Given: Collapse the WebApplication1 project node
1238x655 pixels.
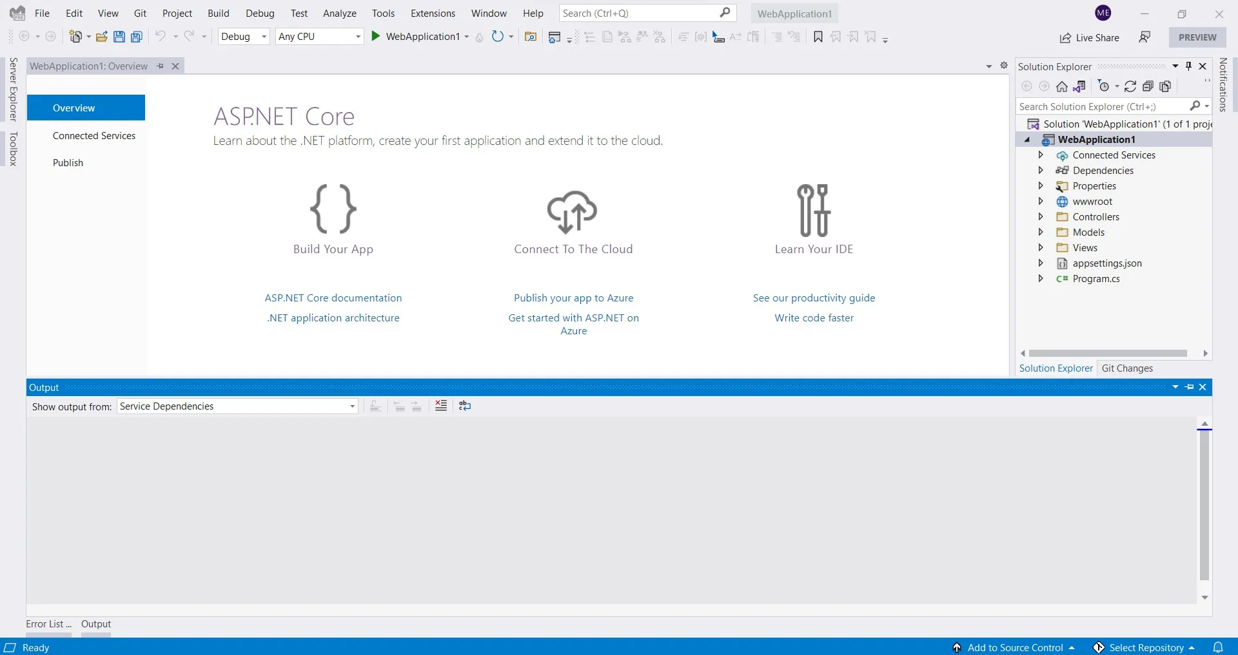Looking at the screenshot, I should pos(1027,140).
